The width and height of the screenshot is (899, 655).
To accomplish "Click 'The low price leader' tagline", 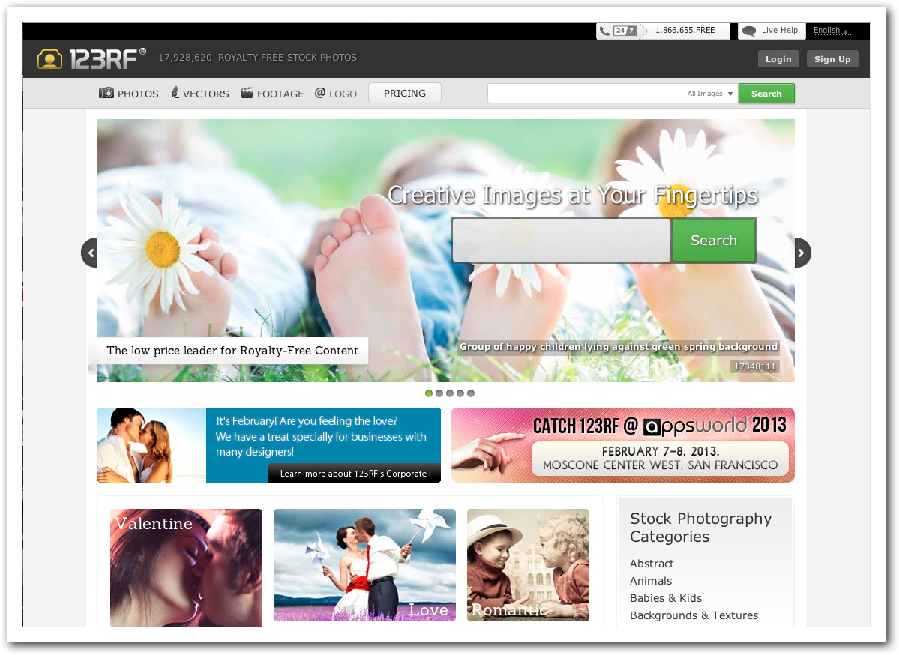I will 232,351.
